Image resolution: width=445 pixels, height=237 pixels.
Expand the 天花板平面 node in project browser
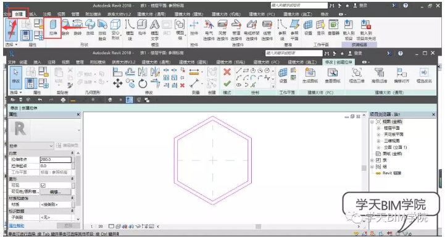pyautogui.click(x=378, y=135)
